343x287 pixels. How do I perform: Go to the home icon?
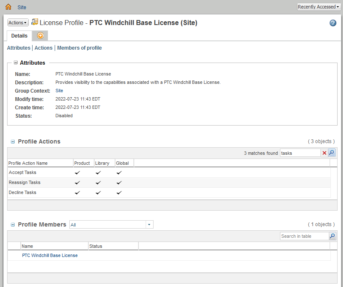[x=8, y=7]
